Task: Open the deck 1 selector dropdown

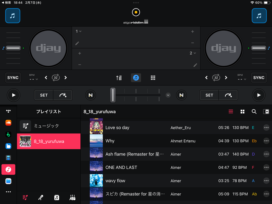Action: point(78,31)
